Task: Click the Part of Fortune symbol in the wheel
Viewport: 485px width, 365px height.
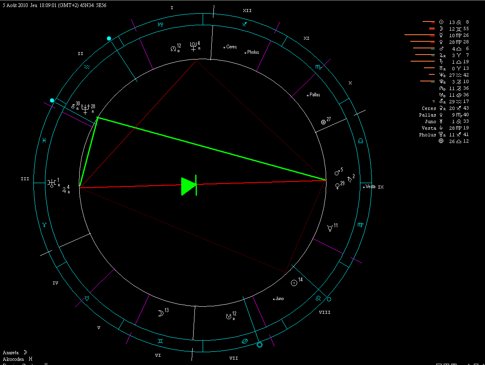Action: (323, 122)
